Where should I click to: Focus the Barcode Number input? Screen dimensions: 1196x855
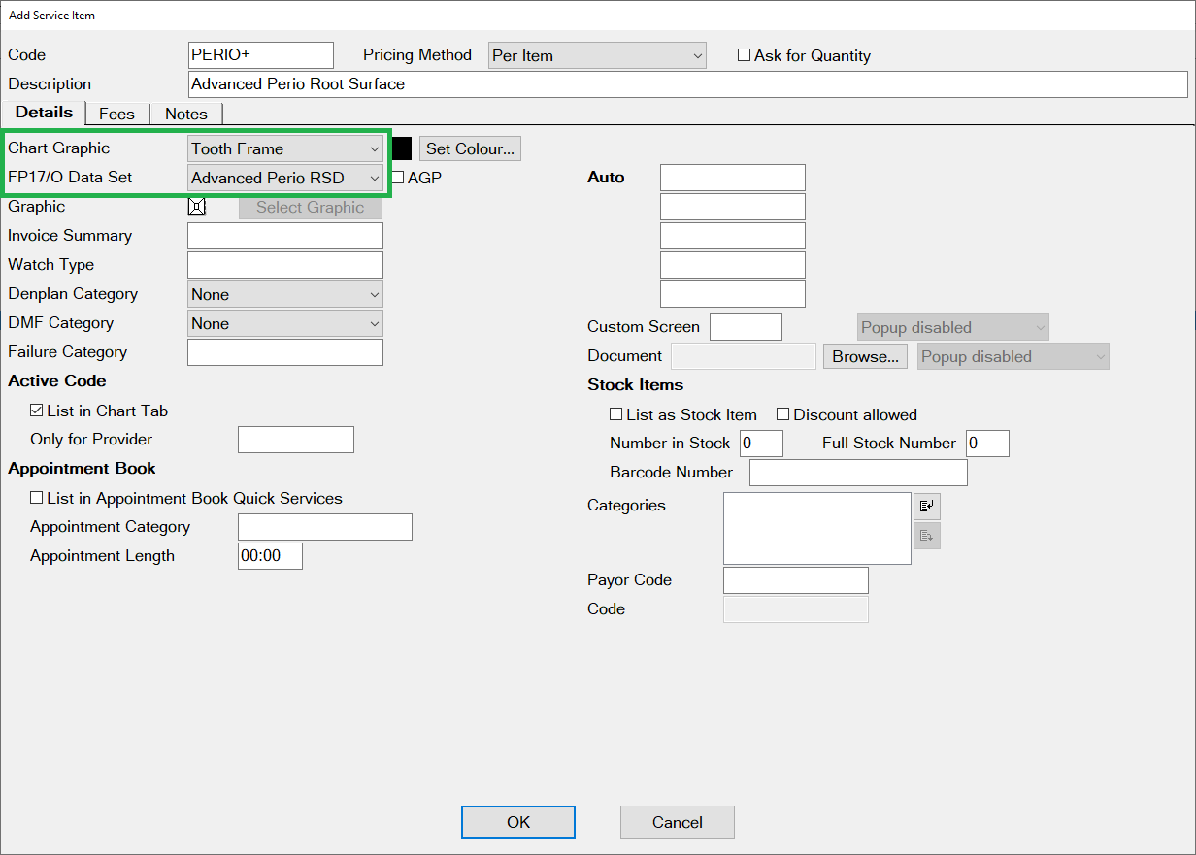click(x=859, y=473)
